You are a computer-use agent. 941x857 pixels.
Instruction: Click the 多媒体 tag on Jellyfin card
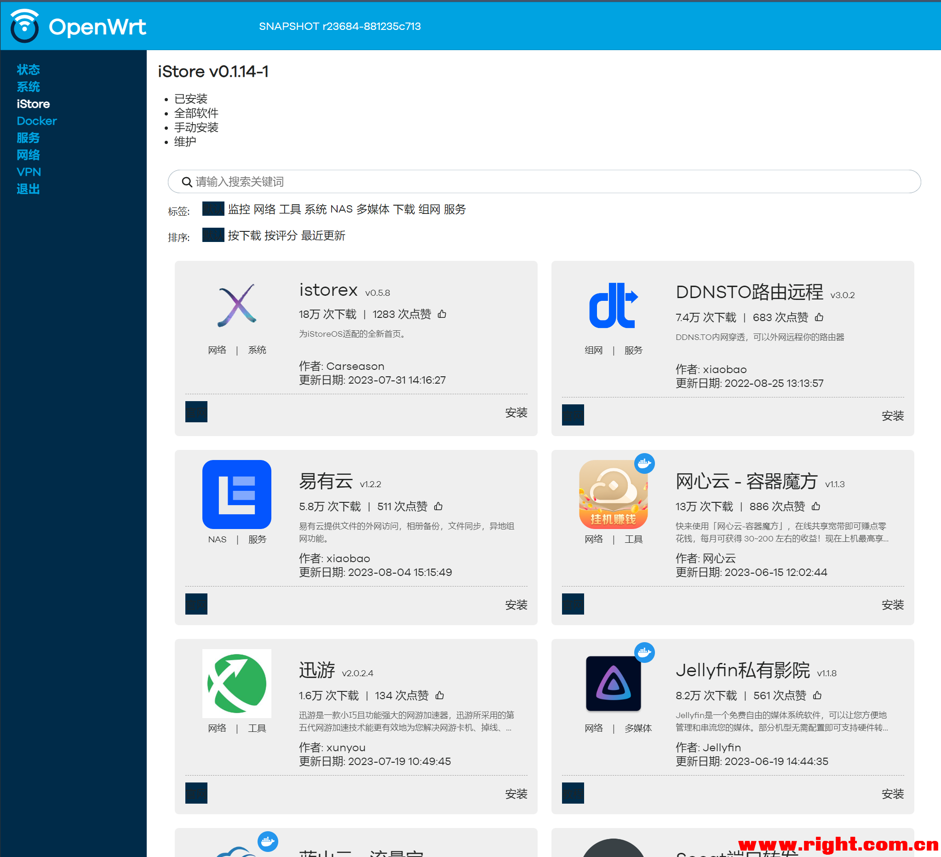click(638, 728)
